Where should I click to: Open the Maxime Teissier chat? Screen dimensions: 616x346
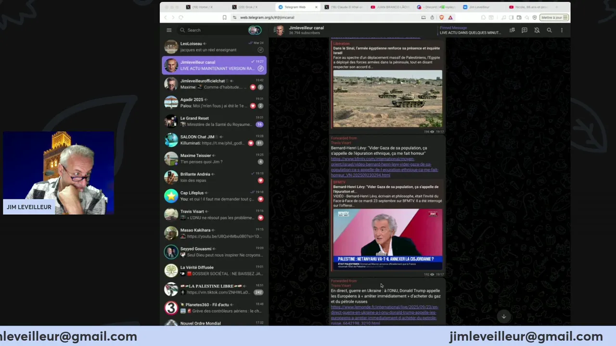214,159
